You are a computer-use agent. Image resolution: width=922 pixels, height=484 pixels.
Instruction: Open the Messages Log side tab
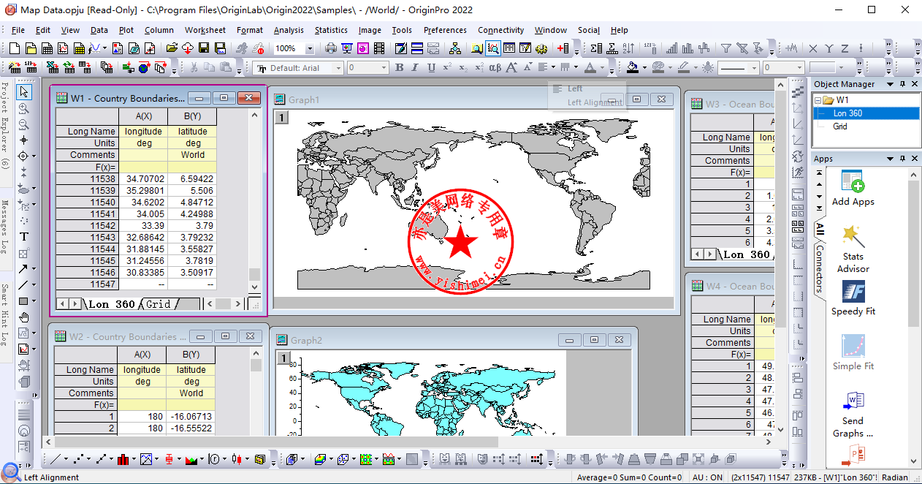pyautogui.click(x=5, y=227)
